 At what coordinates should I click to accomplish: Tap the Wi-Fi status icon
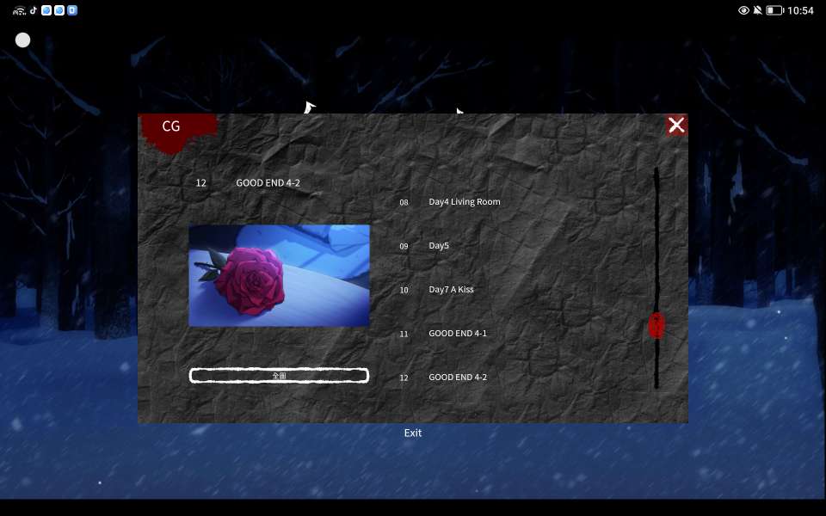click(19, 10)
